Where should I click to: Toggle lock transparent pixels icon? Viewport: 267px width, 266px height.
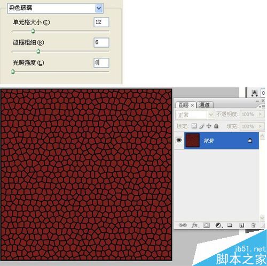click(x=194, y=126)
